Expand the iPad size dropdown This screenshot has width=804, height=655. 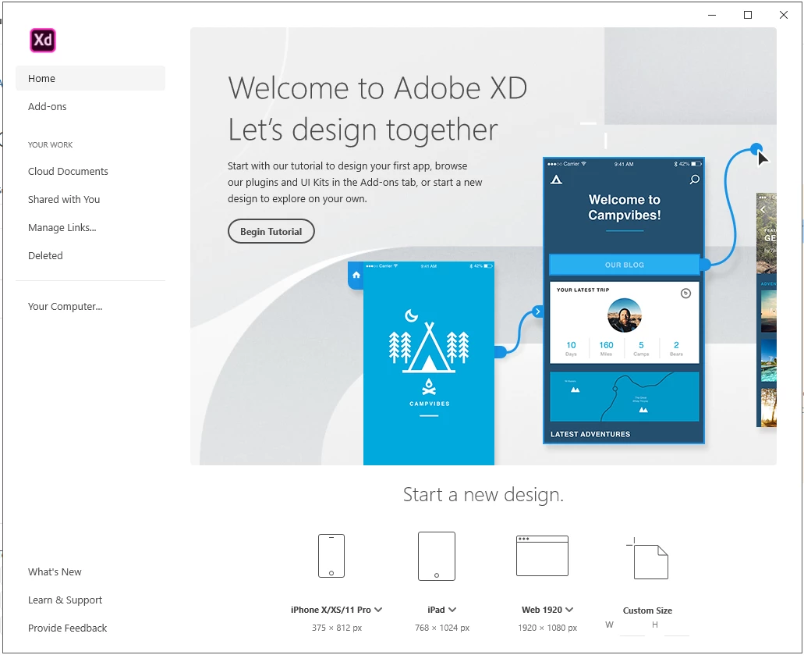coord(452,609)
